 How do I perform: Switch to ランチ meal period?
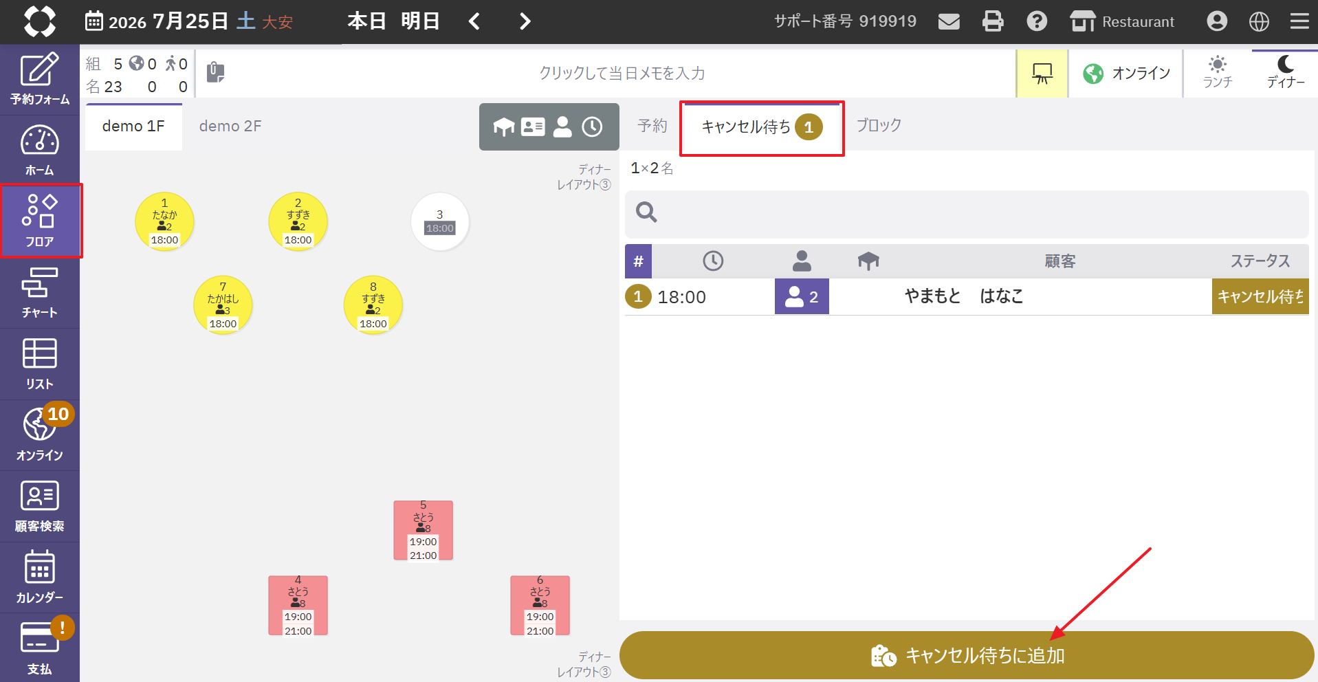1218,73
